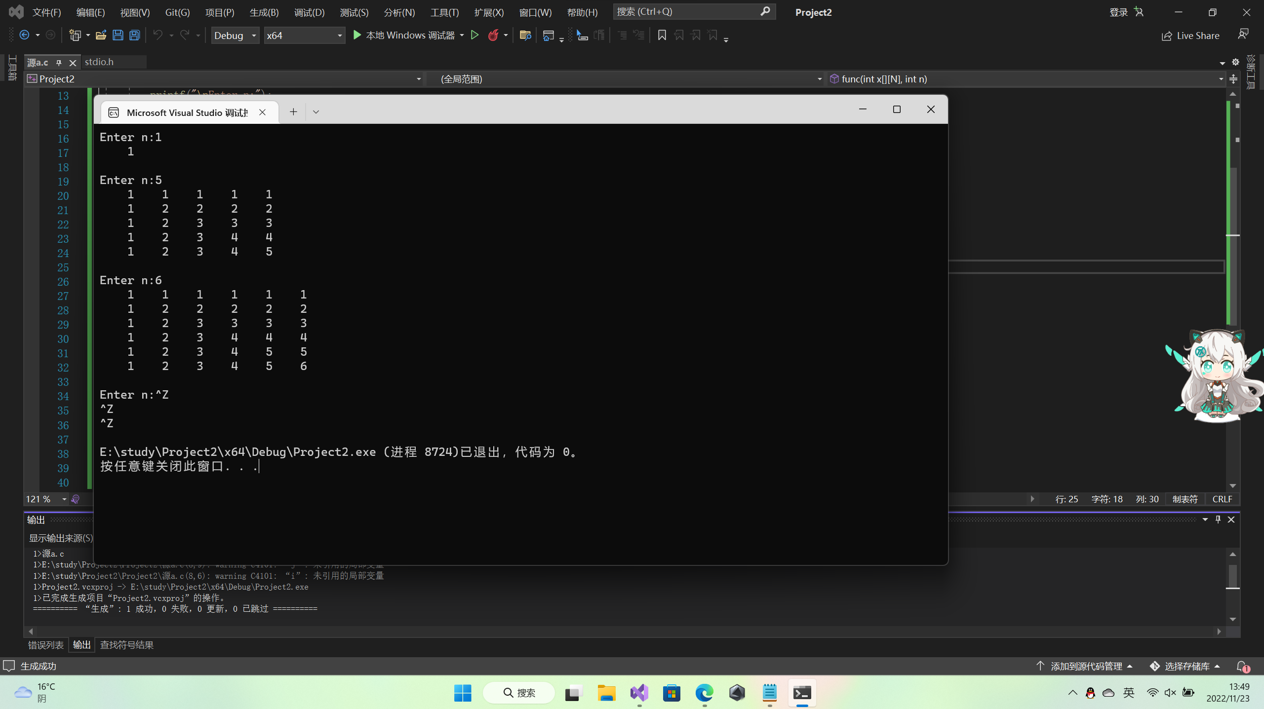The image size is (1264, 709).
Task: Open the 调试(D) menu
Action: [x=309, y=12]
